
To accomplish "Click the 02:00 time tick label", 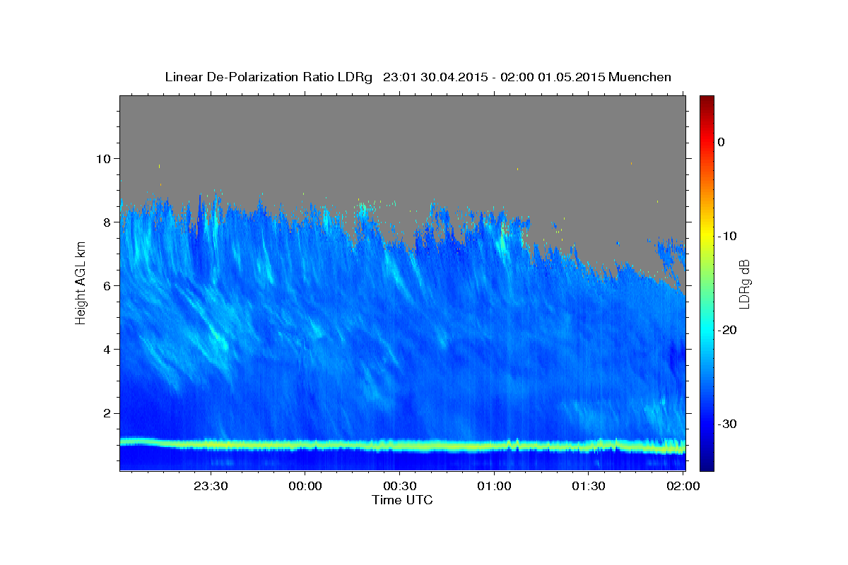I will [x=683, y=486].
